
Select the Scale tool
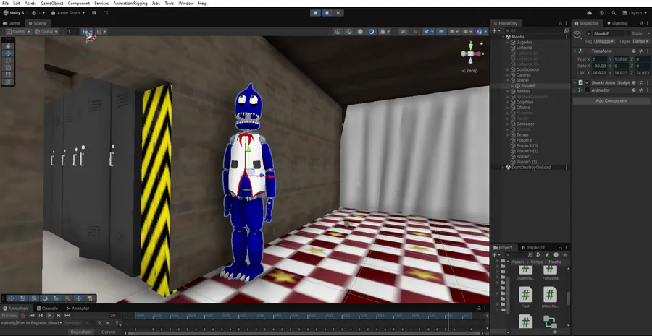point(8,68)
